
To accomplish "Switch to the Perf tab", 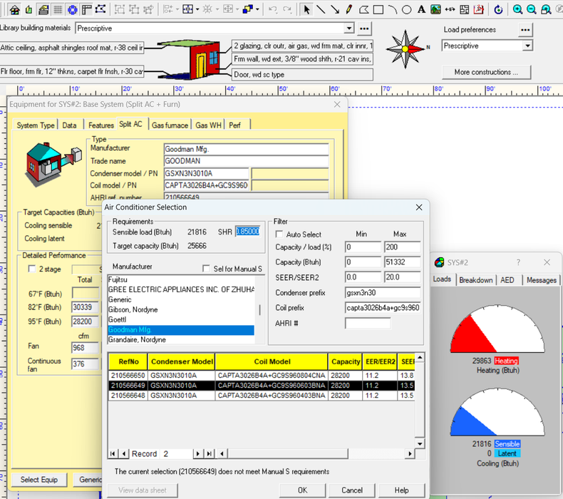I will (x=235, y=125).
